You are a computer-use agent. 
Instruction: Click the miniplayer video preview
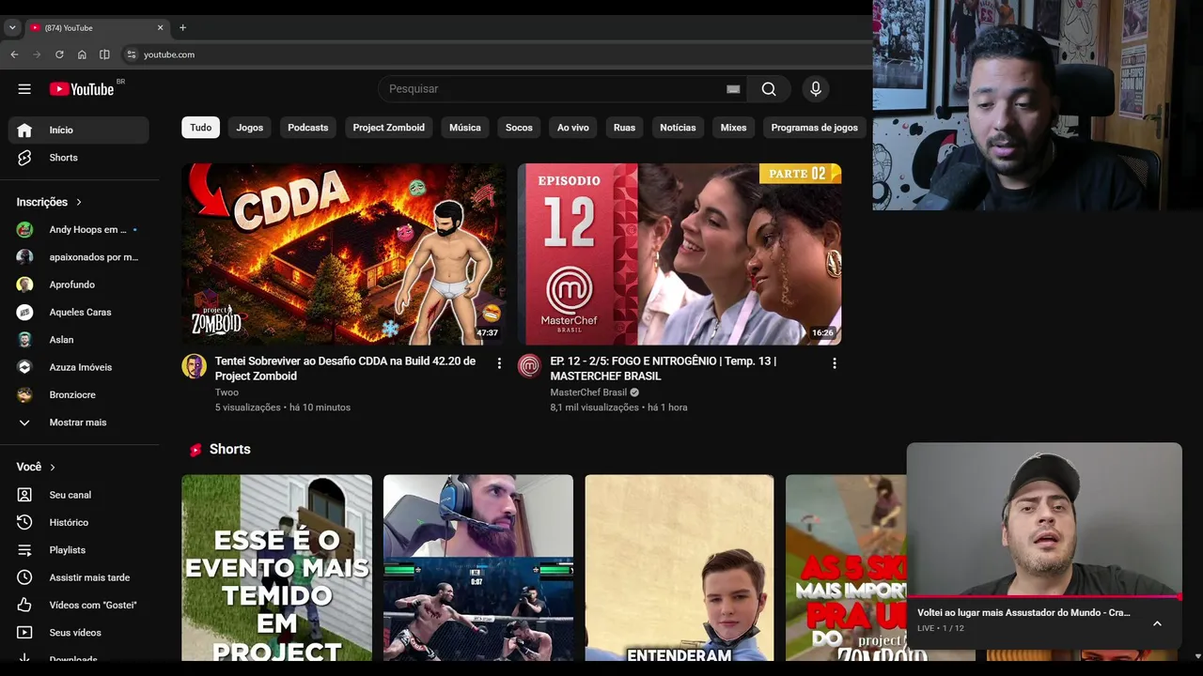pos(1044,519)
